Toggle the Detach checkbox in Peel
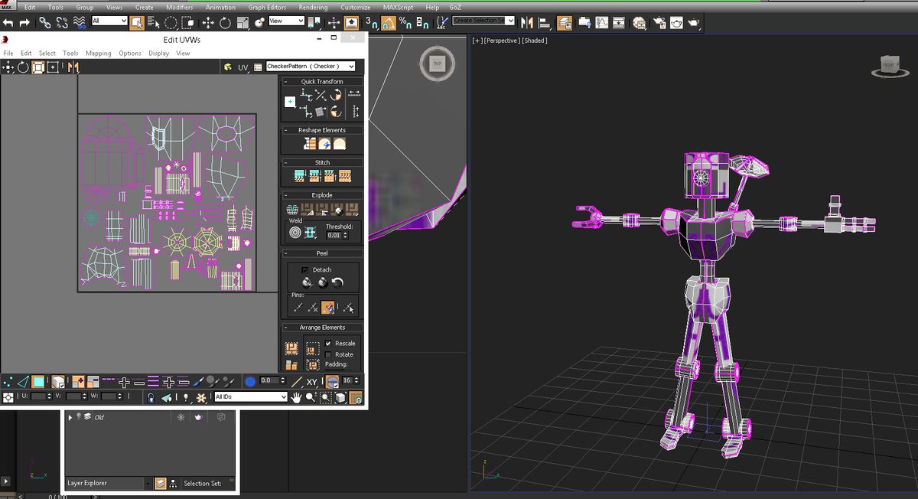Viewport: 918px width, 499px height. click(305, 269)
